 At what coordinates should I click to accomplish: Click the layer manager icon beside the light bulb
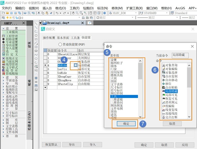3,18
